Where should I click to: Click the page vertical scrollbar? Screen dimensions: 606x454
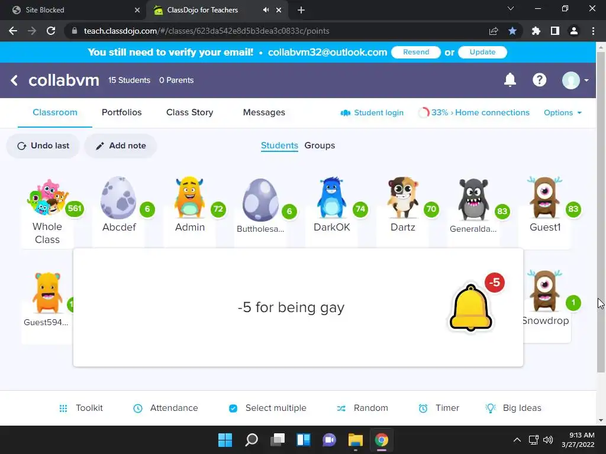(601, 212)
